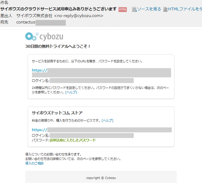Open the HTMLファイル download link
This screenshot has width=202, height=187.
[x=185, y=9]
